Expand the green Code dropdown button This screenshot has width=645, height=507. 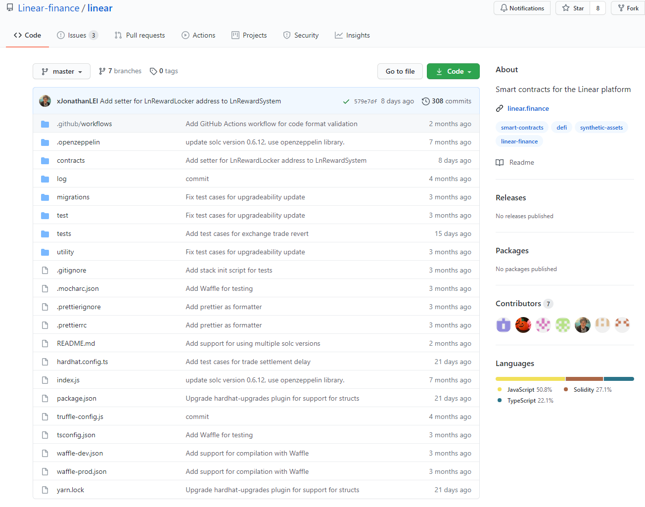[453, 71]
